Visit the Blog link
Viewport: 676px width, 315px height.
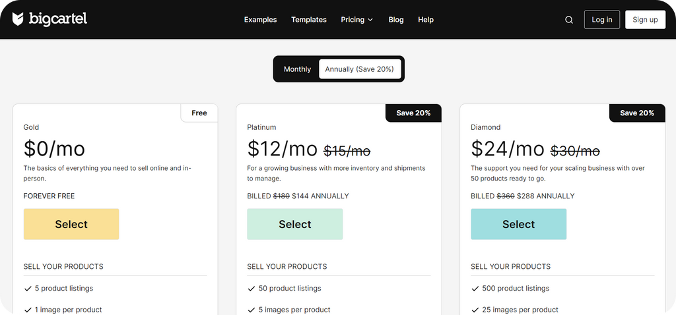[396, 20]
